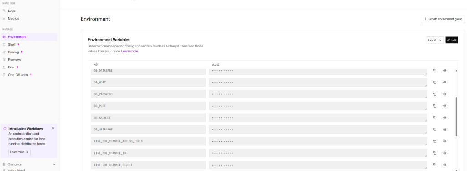Click the KEY column header

96,65
